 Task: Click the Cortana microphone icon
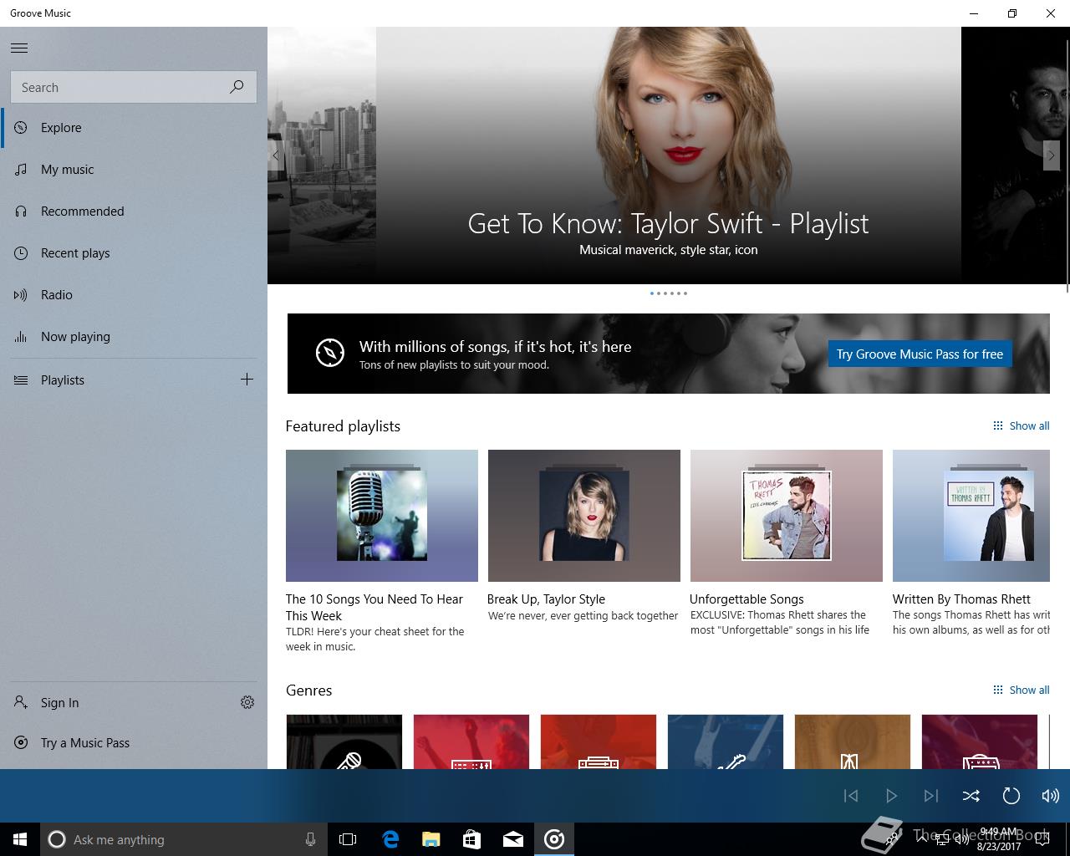310,839
